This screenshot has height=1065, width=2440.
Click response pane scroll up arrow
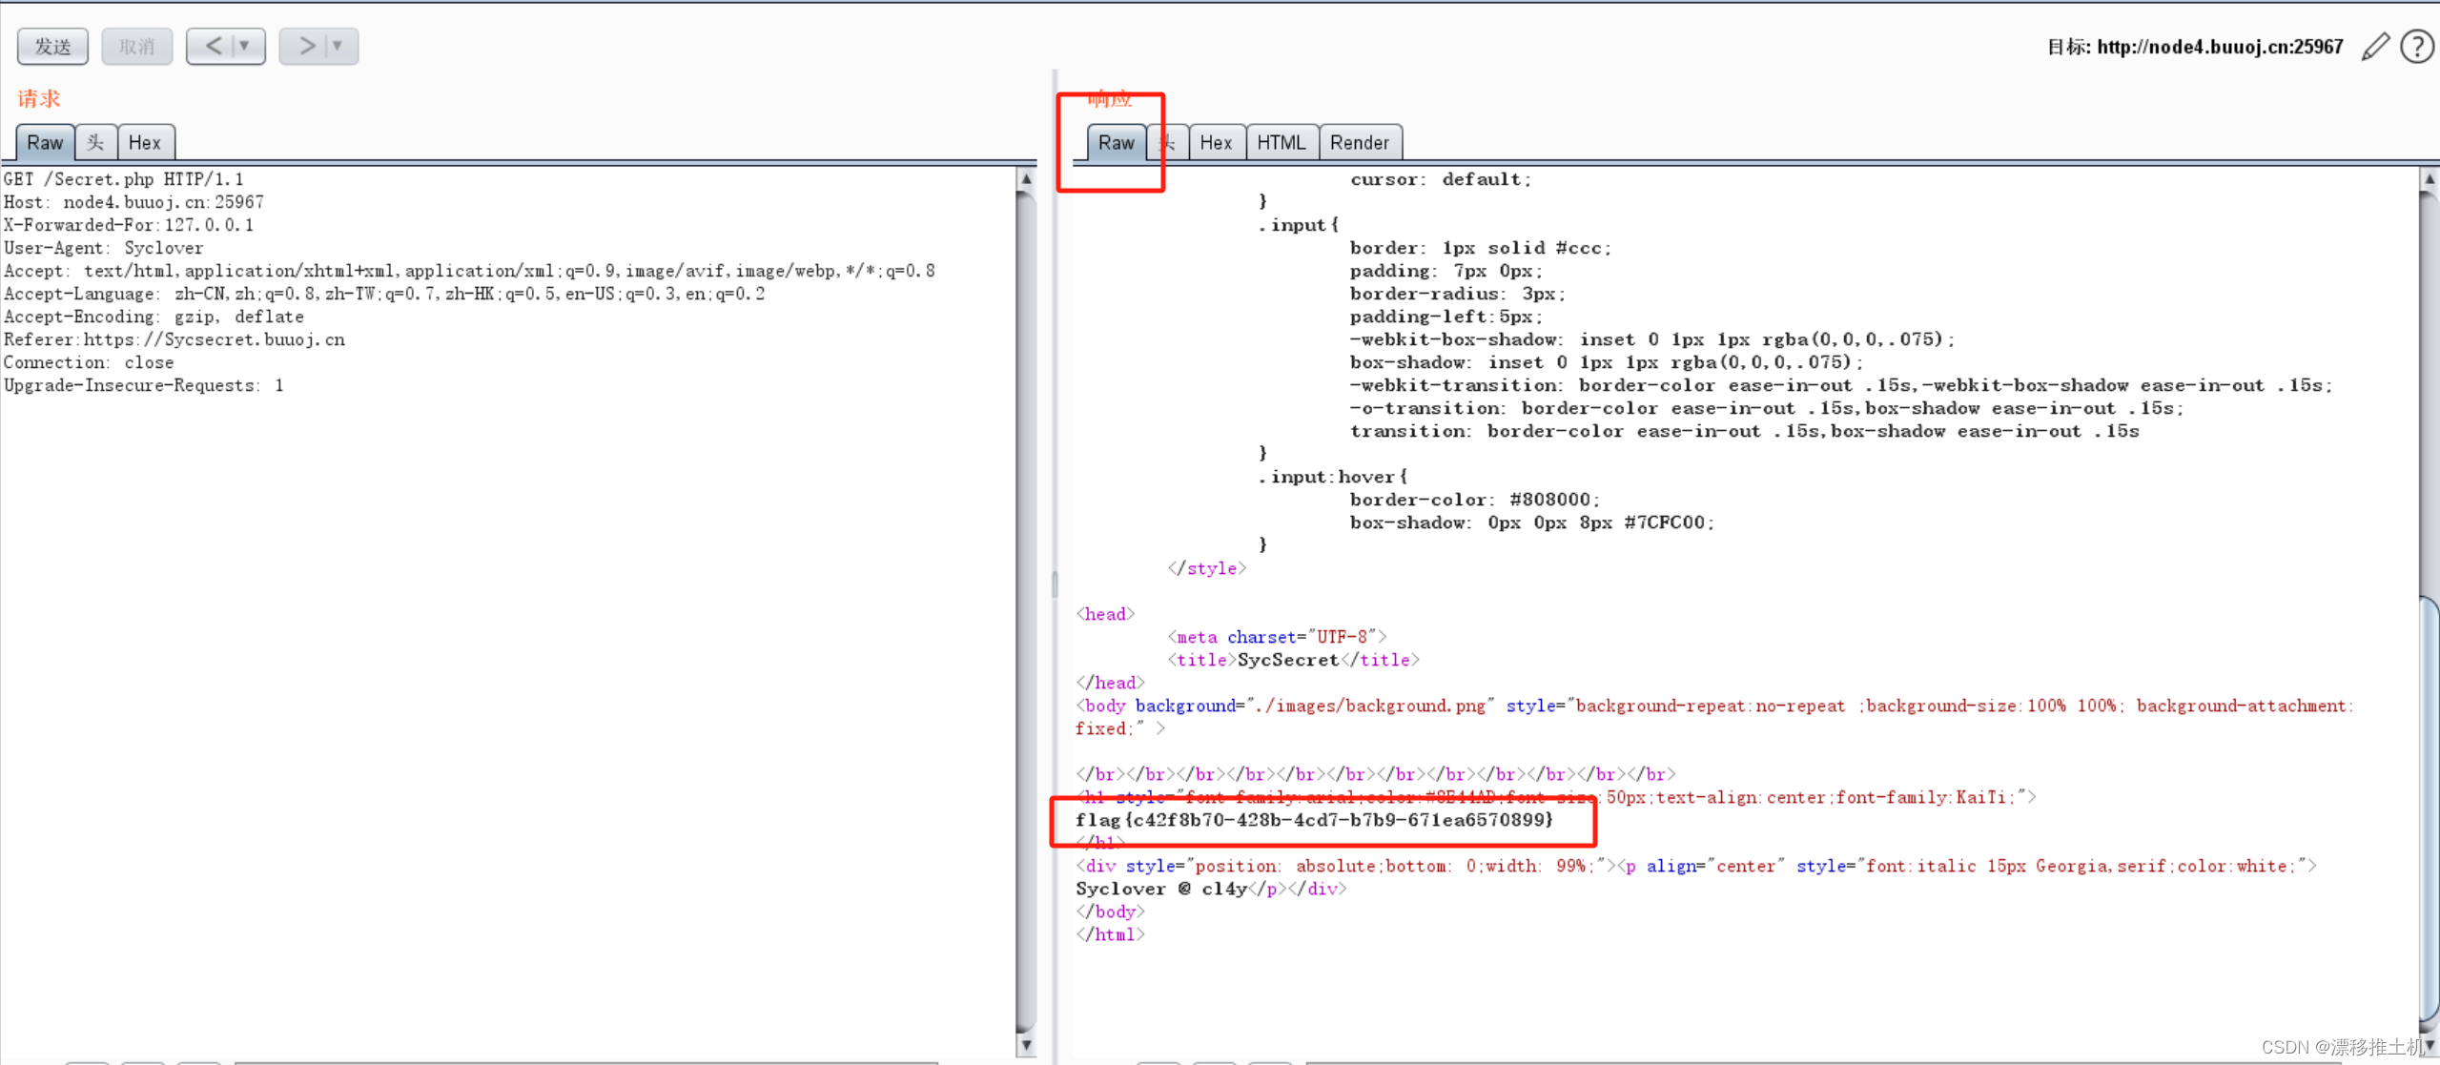coord(2429,179)
